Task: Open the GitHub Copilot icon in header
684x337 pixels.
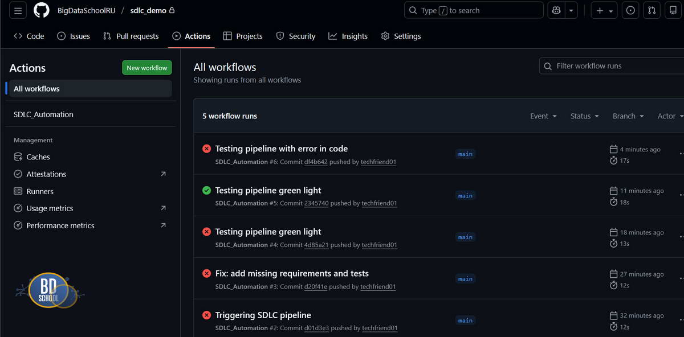Action: pos(556,10)
